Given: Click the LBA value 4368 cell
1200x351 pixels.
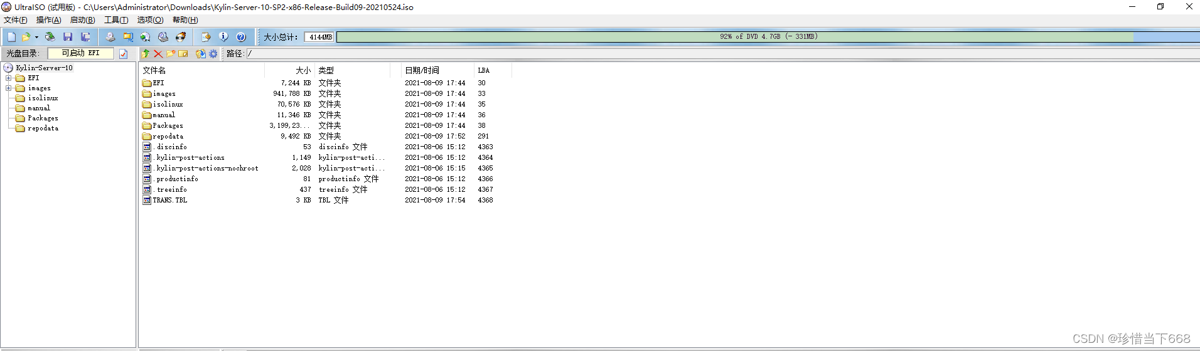Looking at the screenshot, I should point(485,201).
